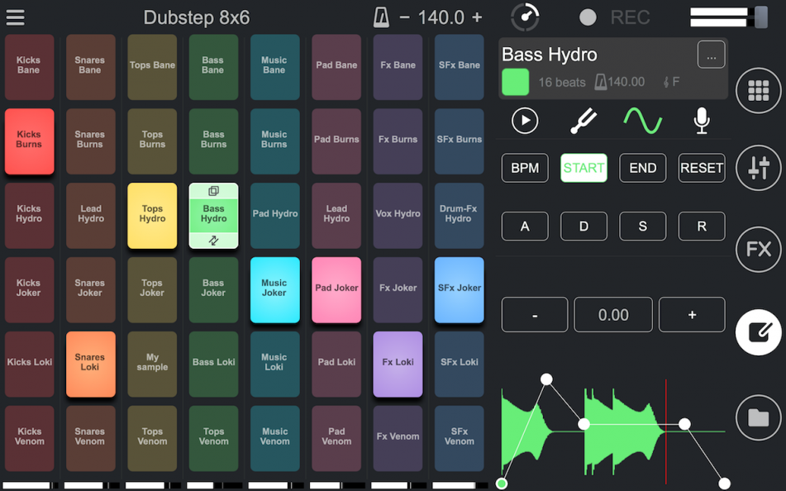Tap the tuning fork pitch icon
This screenshot has height=491, width=786.
[x=584, y=120]
